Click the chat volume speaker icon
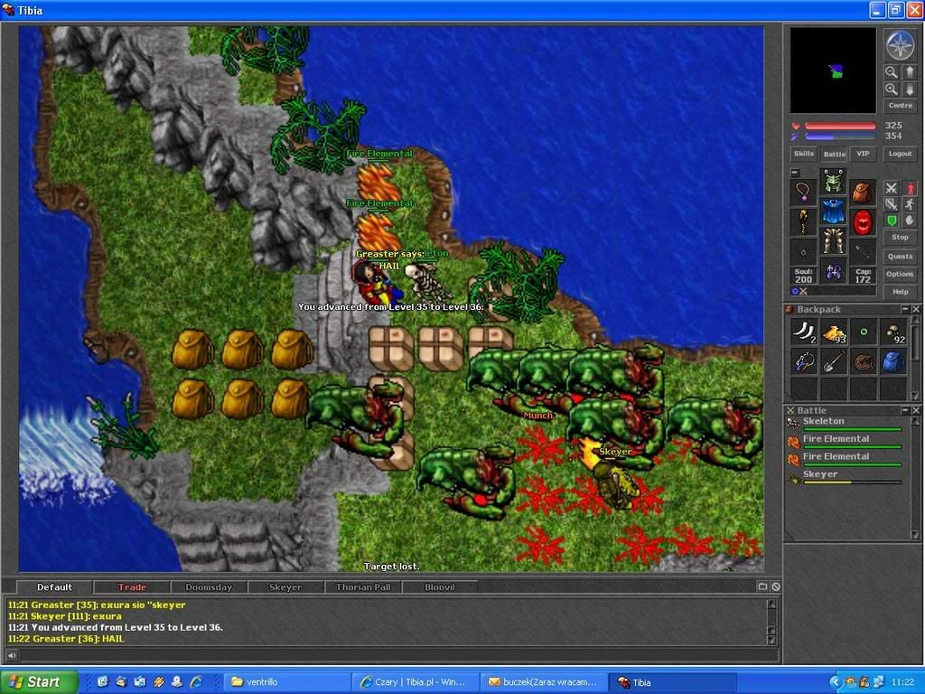The image size is (925, 694). tap(11, 655)
